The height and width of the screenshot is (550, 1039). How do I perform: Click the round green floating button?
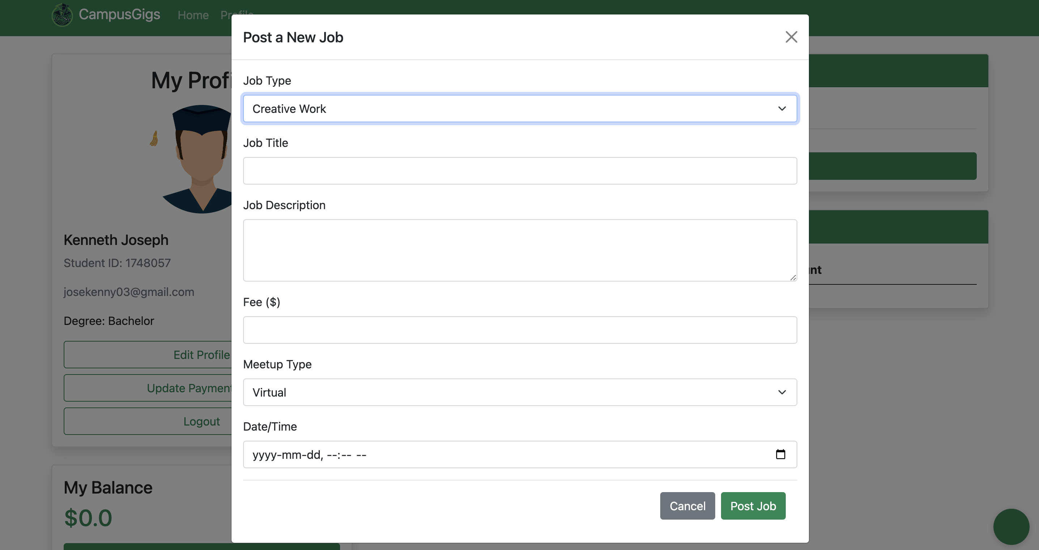point(1011,526)
